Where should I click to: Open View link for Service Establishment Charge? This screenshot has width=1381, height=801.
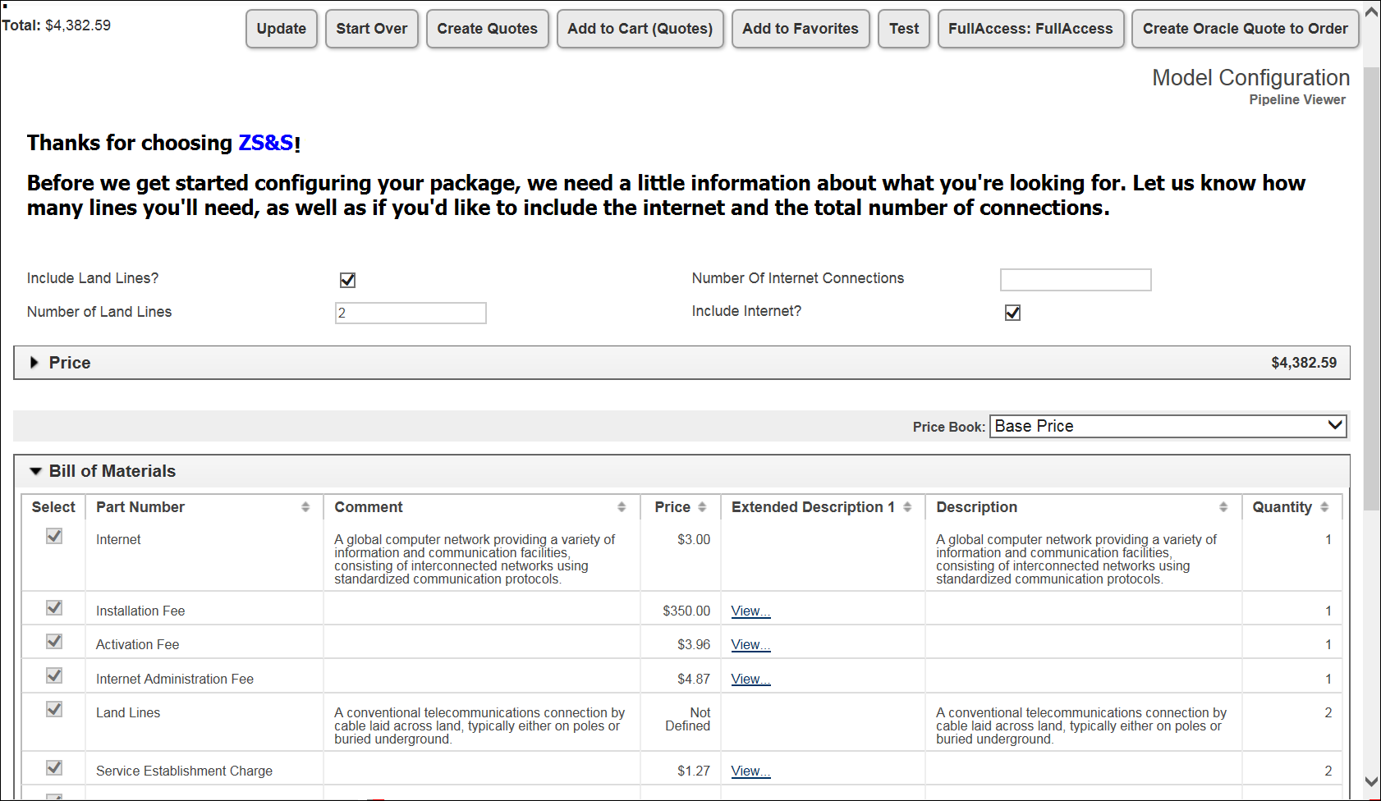pos(750,771)
